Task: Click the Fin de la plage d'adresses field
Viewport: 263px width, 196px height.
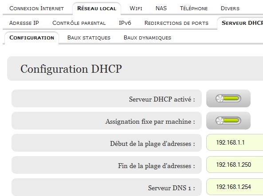Action: pos(235,165)
